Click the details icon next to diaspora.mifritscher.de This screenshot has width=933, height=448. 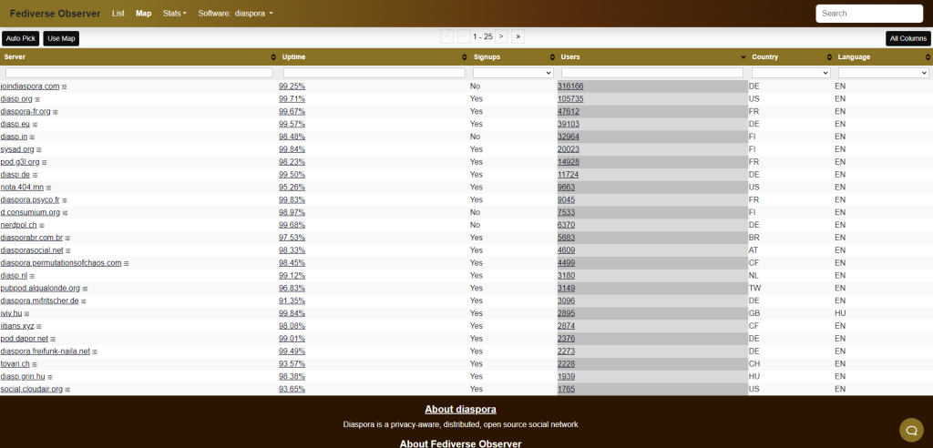pos(84,301)
